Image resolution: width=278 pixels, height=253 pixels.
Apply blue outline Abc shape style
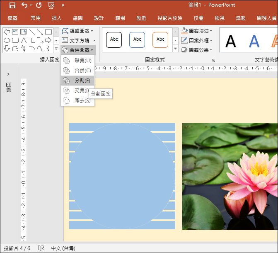click(137, 40)
